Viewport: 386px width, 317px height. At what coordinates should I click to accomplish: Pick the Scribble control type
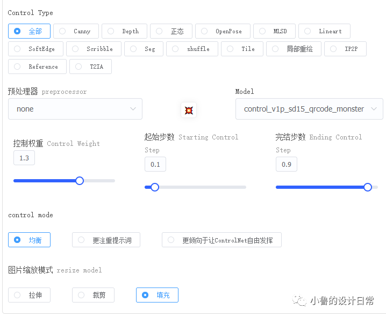94,49
